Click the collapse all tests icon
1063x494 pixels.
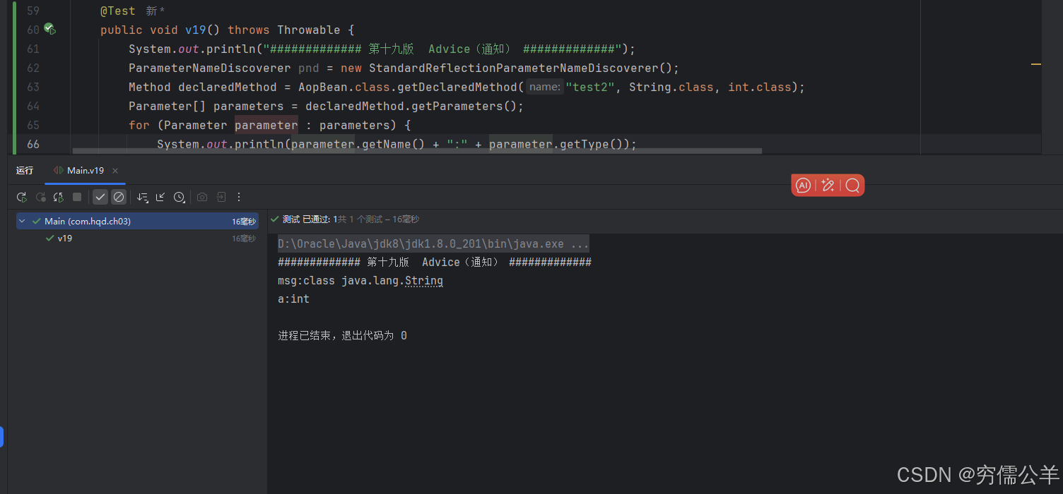click(160, 197)
